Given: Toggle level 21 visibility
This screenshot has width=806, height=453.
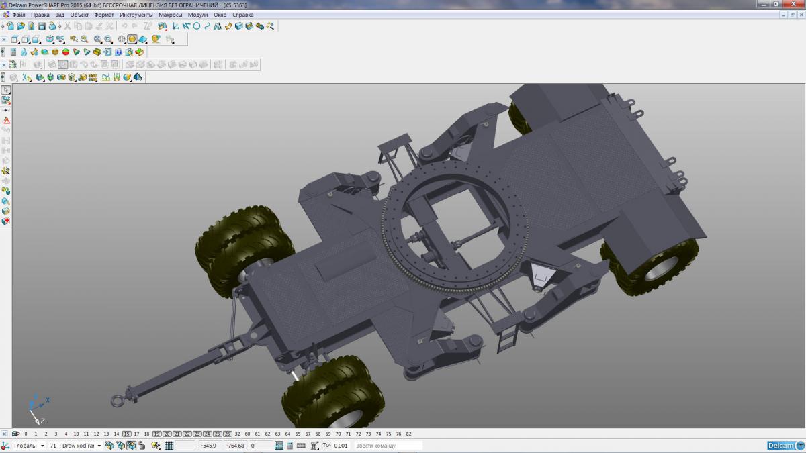Looking at the screenshot, I should 177,434.
